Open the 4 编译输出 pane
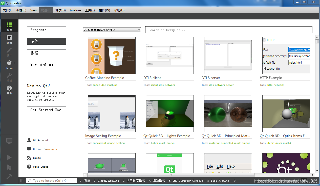The height and width of the screenshot is (186, 320). coord(157,181)
